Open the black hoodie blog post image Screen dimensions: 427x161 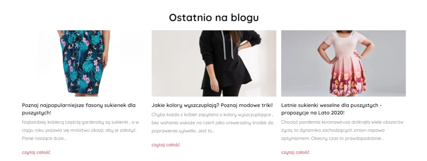click(x=214, y=63)
